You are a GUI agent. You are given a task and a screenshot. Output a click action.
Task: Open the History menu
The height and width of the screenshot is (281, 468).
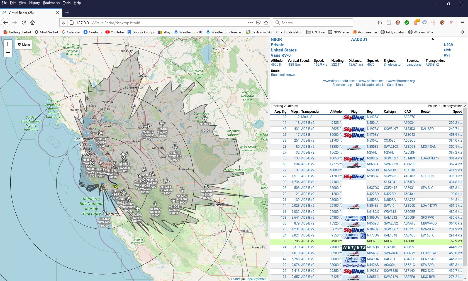(x=34, y=3)
